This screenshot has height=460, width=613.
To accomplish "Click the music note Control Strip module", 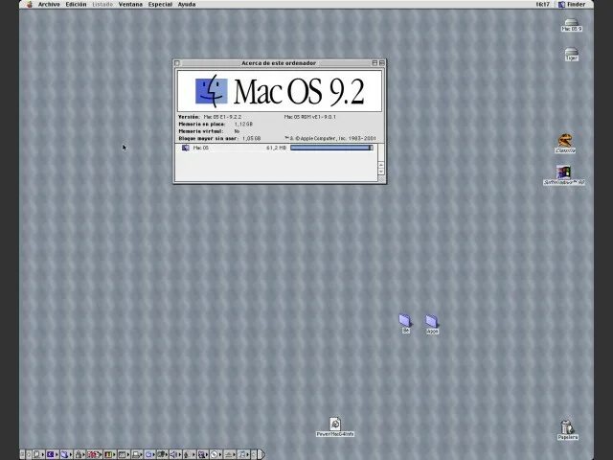I will (x=242, y=454).
